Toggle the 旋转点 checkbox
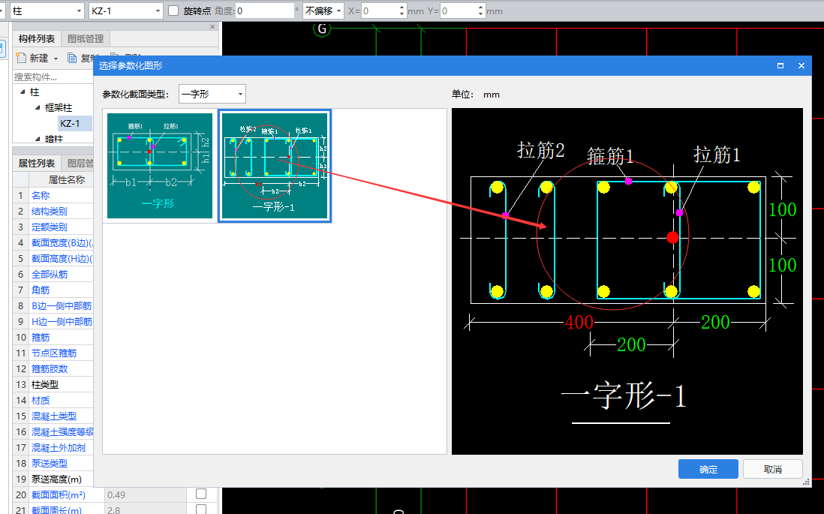The width and height of the screenshot is (824, 514). 173,11
